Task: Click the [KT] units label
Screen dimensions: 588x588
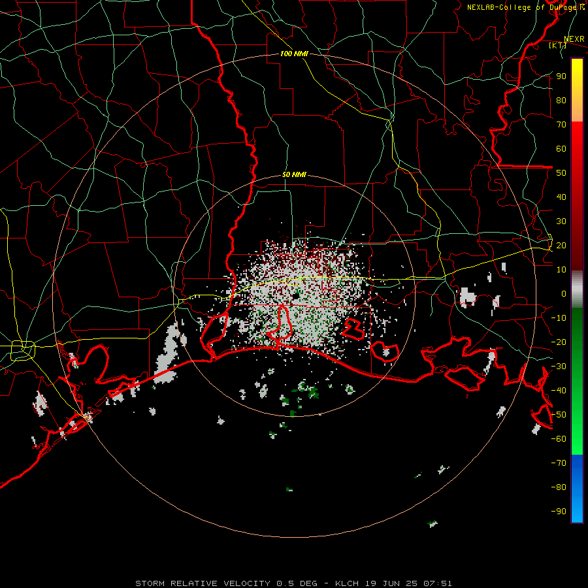Action: 557,45
